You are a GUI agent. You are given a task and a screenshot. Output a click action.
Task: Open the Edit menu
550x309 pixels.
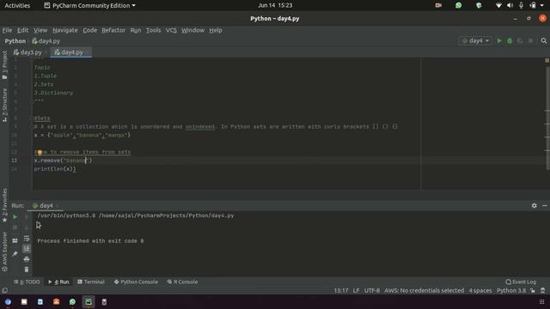coord(23,31)
